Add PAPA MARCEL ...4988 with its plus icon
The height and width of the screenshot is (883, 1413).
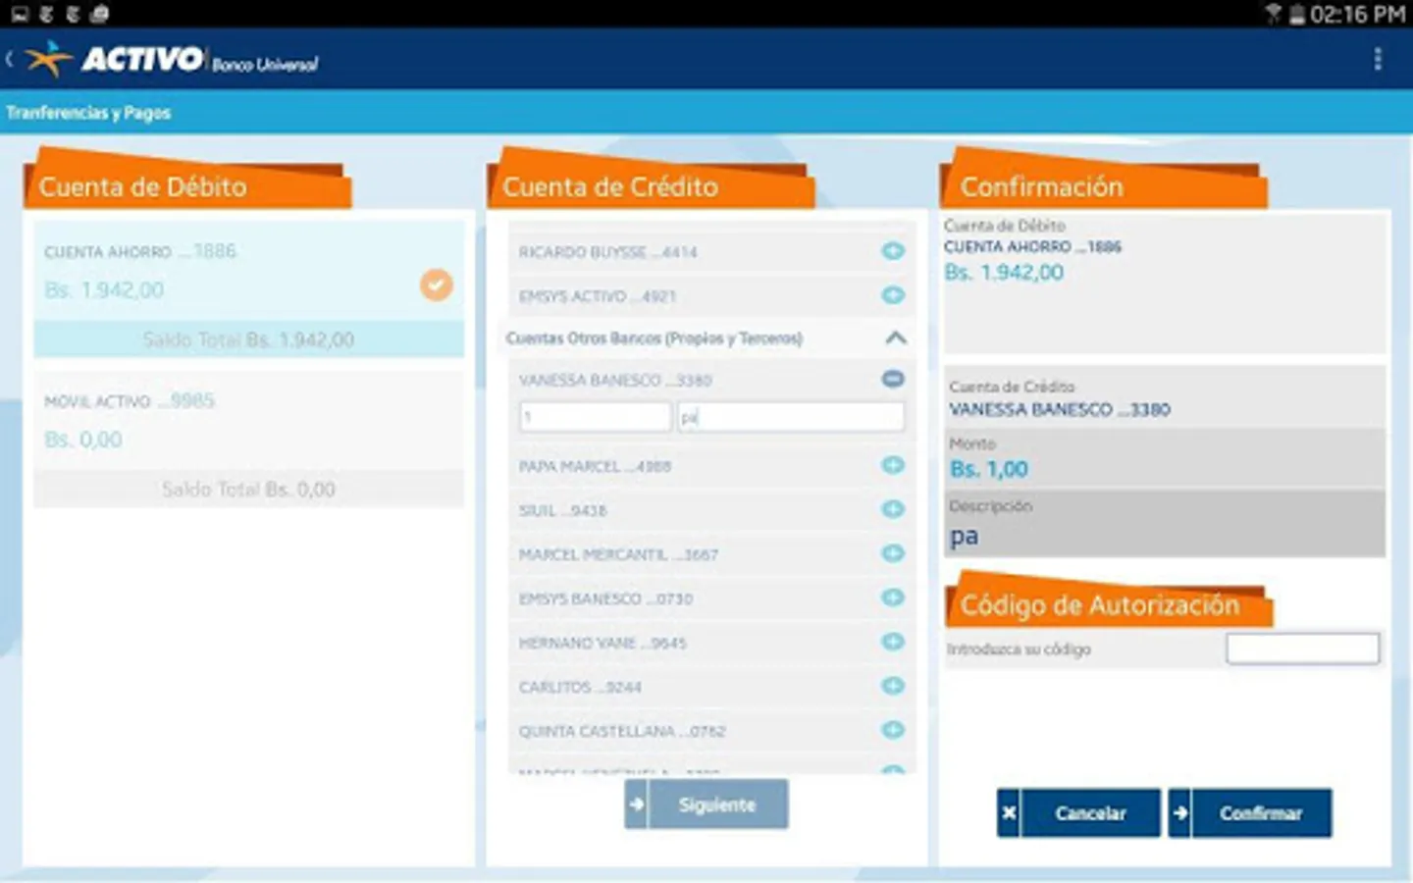tap(893, 465)
